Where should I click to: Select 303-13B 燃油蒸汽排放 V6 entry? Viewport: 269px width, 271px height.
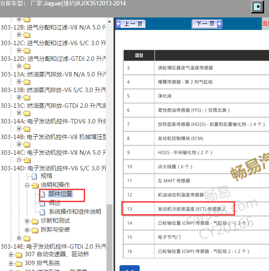click(x=53, y=90)
